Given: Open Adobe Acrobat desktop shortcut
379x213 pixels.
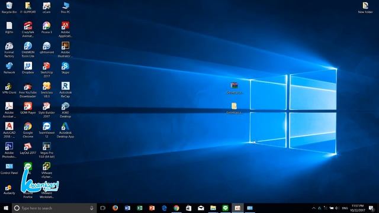Looking at the screenshot, I should (x=9, y=110).
